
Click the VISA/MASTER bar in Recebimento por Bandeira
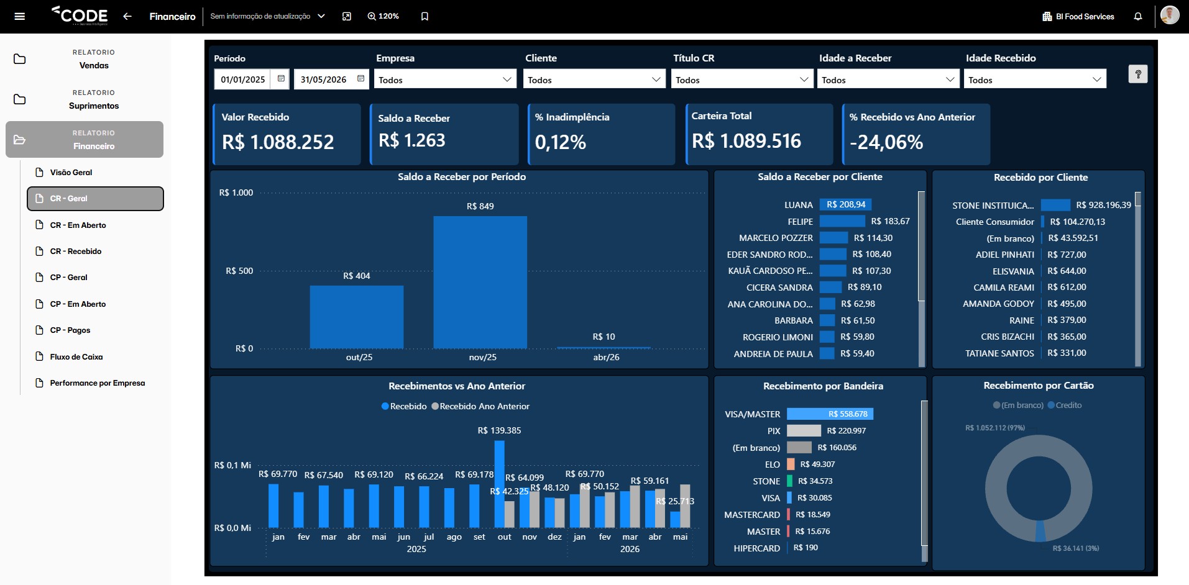830,414
